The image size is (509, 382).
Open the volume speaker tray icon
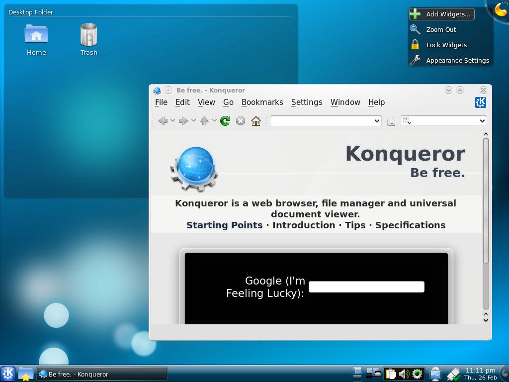404,374
